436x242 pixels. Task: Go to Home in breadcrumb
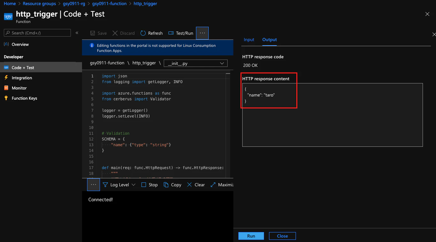pos(10,4)
